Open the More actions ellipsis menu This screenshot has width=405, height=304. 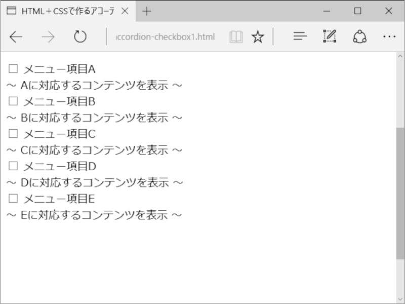389,36
